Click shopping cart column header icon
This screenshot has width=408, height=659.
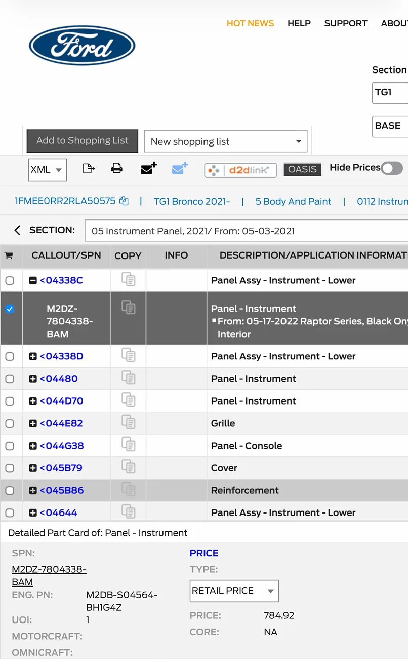tap(9, 255)
